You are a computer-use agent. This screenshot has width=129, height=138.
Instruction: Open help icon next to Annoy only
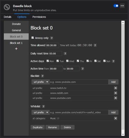click(x=52, y=38)
